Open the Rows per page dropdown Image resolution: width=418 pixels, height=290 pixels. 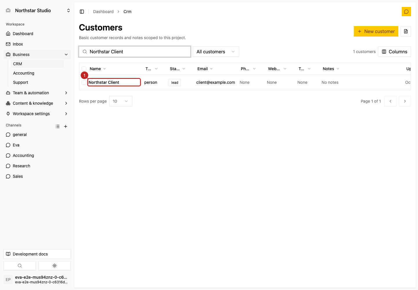(121, 101)
